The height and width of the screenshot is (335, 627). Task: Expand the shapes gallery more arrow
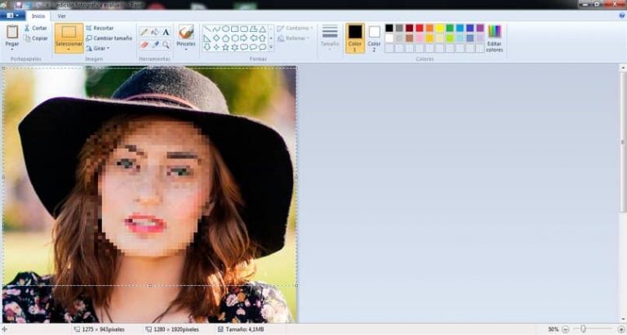point(271,47)
